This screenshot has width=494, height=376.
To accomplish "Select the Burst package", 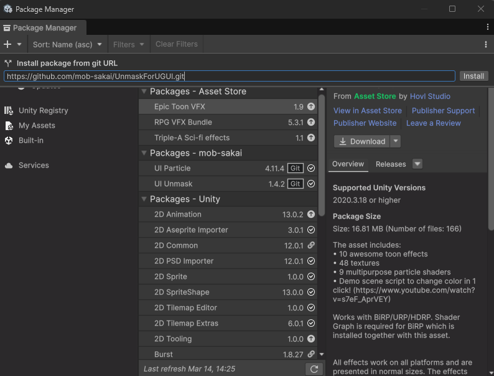I will (228, 354).
